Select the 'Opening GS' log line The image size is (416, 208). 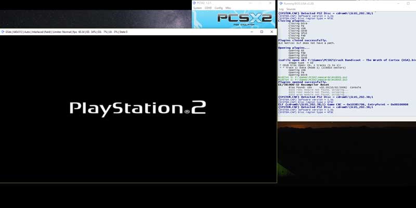point(296,50)
